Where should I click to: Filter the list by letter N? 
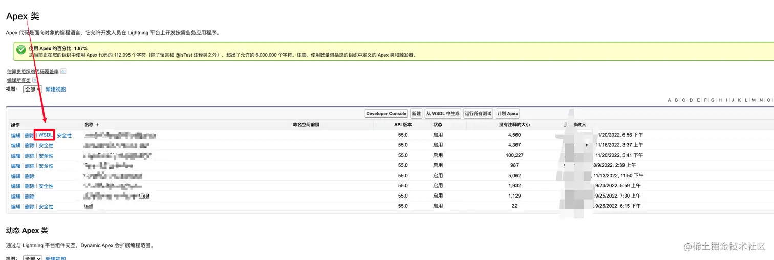[x=761, y=100]
